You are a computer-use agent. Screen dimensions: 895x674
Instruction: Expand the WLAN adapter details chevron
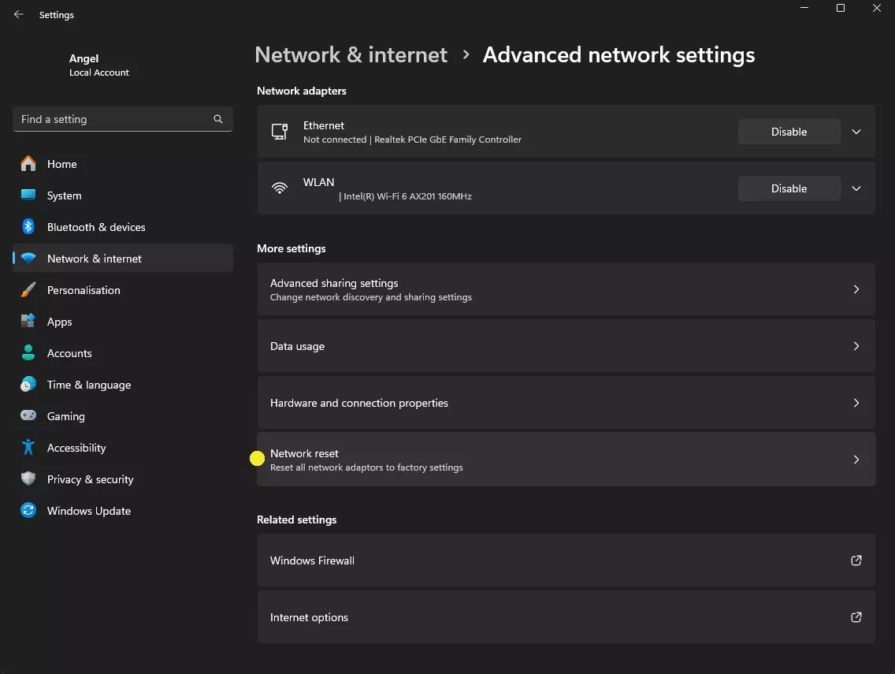tap(856, 188)
